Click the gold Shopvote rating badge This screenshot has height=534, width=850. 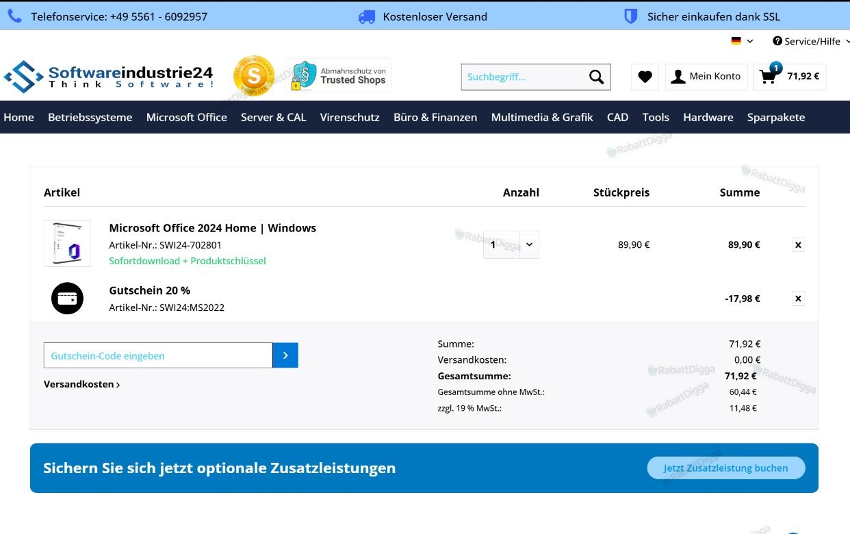click(x=254, y=76)
